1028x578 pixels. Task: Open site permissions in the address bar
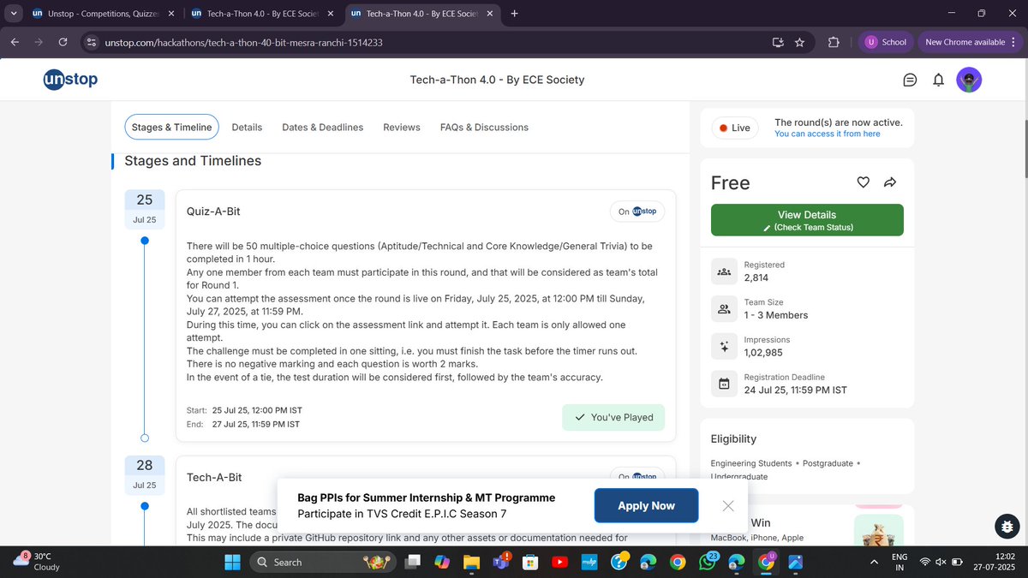[x=91, y=41]
